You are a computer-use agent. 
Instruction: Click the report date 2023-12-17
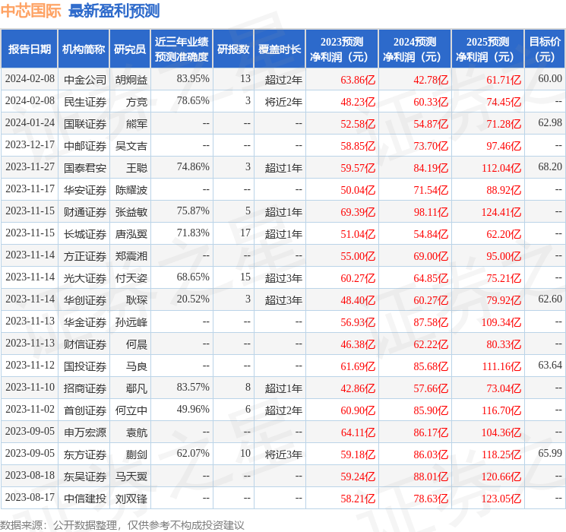[30, 144]
